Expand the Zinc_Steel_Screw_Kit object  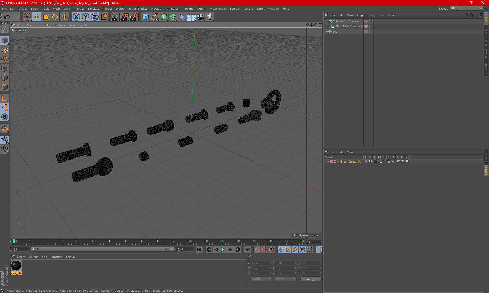(329, 26)
